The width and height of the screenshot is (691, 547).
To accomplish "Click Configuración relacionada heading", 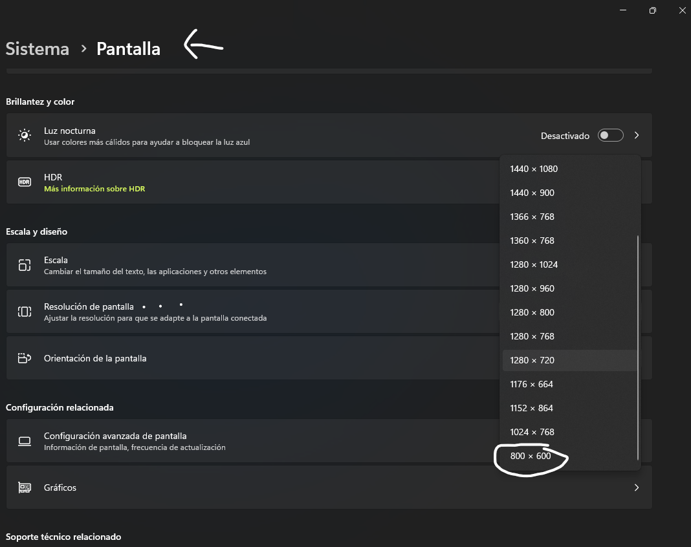I will (x=60, y=408).
